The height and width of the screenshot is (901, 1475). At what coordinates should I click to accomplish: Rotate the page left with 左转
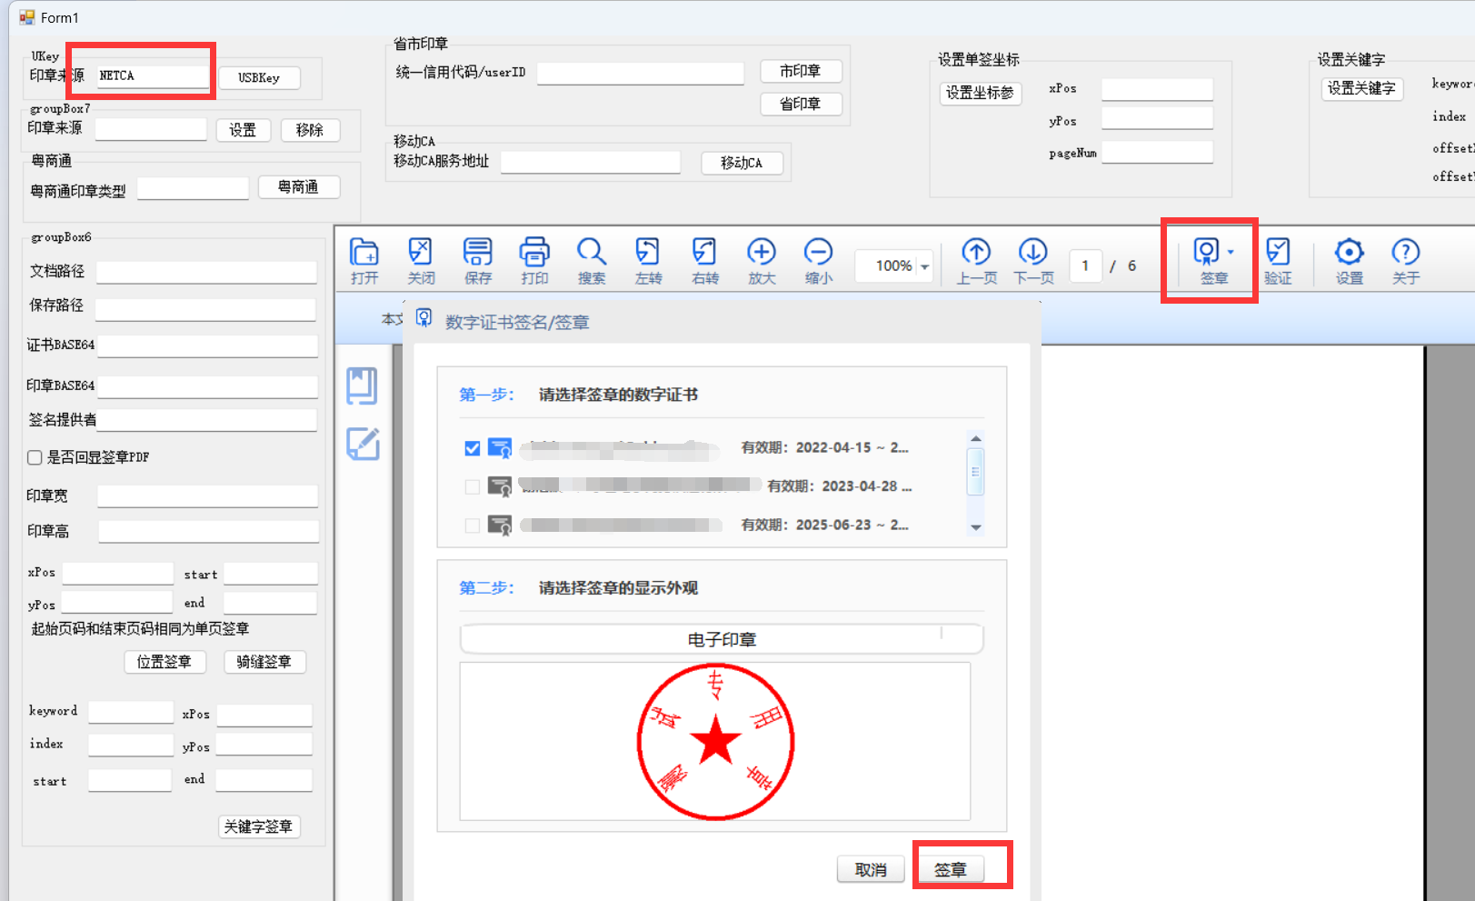coord(648,261)
